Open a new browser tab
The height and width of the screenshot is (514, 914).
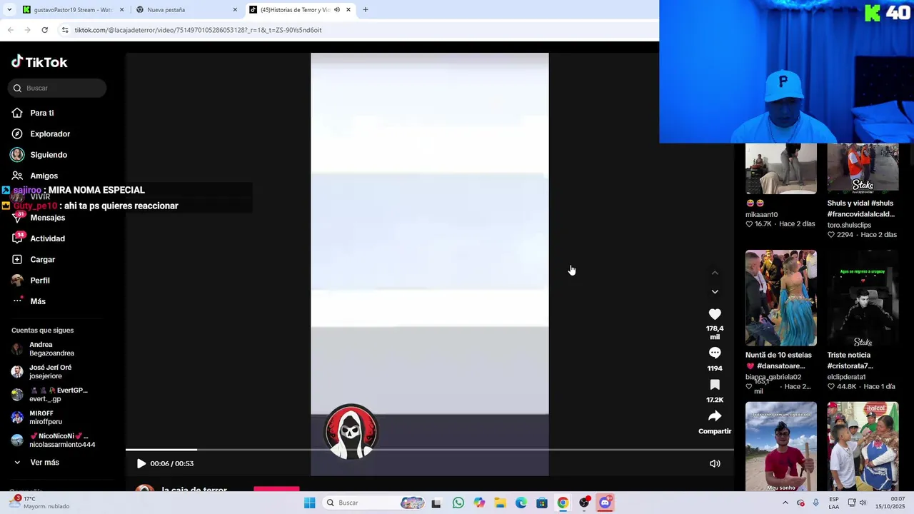(x=366, y=10)
